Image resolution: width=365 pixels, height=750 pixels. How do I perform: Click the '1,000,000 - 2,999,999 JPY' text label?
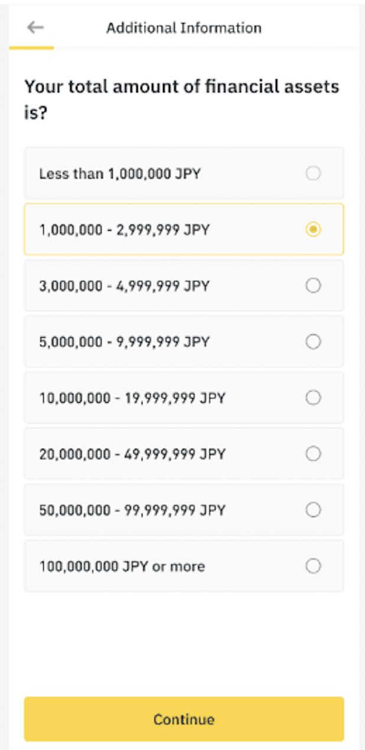[x=124, y=229]
